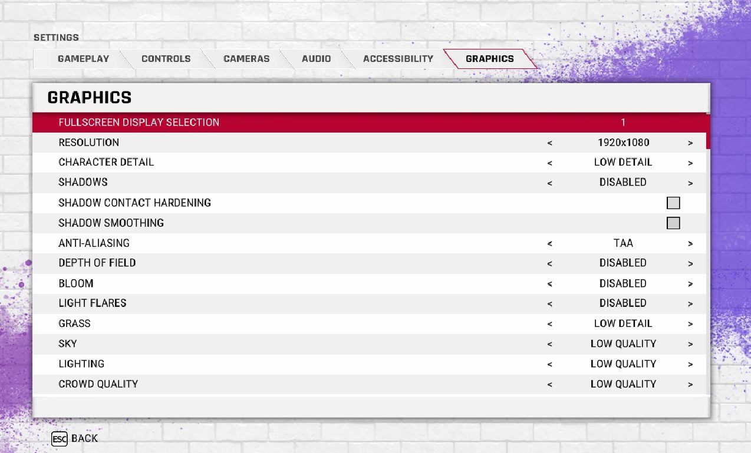Click right arrow for Depth of Field
The width and height of the screenshot is (751, 453).
pos(690,264)
